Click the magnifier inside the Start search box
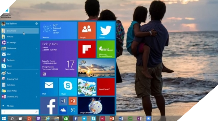Image resolution: width=218 pixels, height=121 pixels. coord(36,112)
